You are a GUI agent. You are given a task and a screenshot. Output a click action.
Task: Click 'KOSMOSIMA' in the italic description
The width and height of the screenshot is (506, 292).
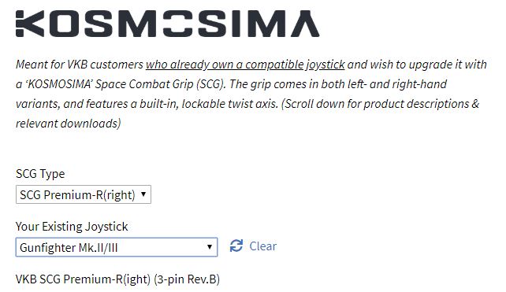click(x=60, y=84)
